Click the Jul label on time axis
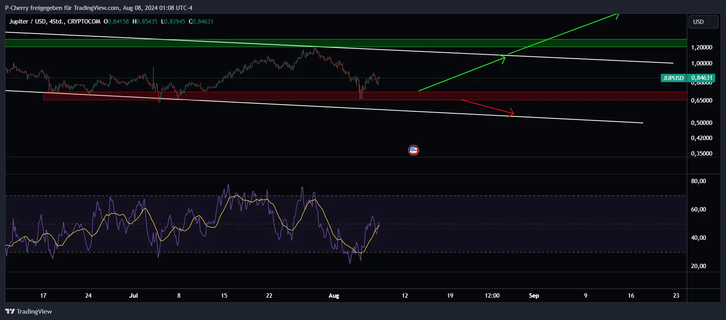726x320 pixels. (x=134, y=296)
